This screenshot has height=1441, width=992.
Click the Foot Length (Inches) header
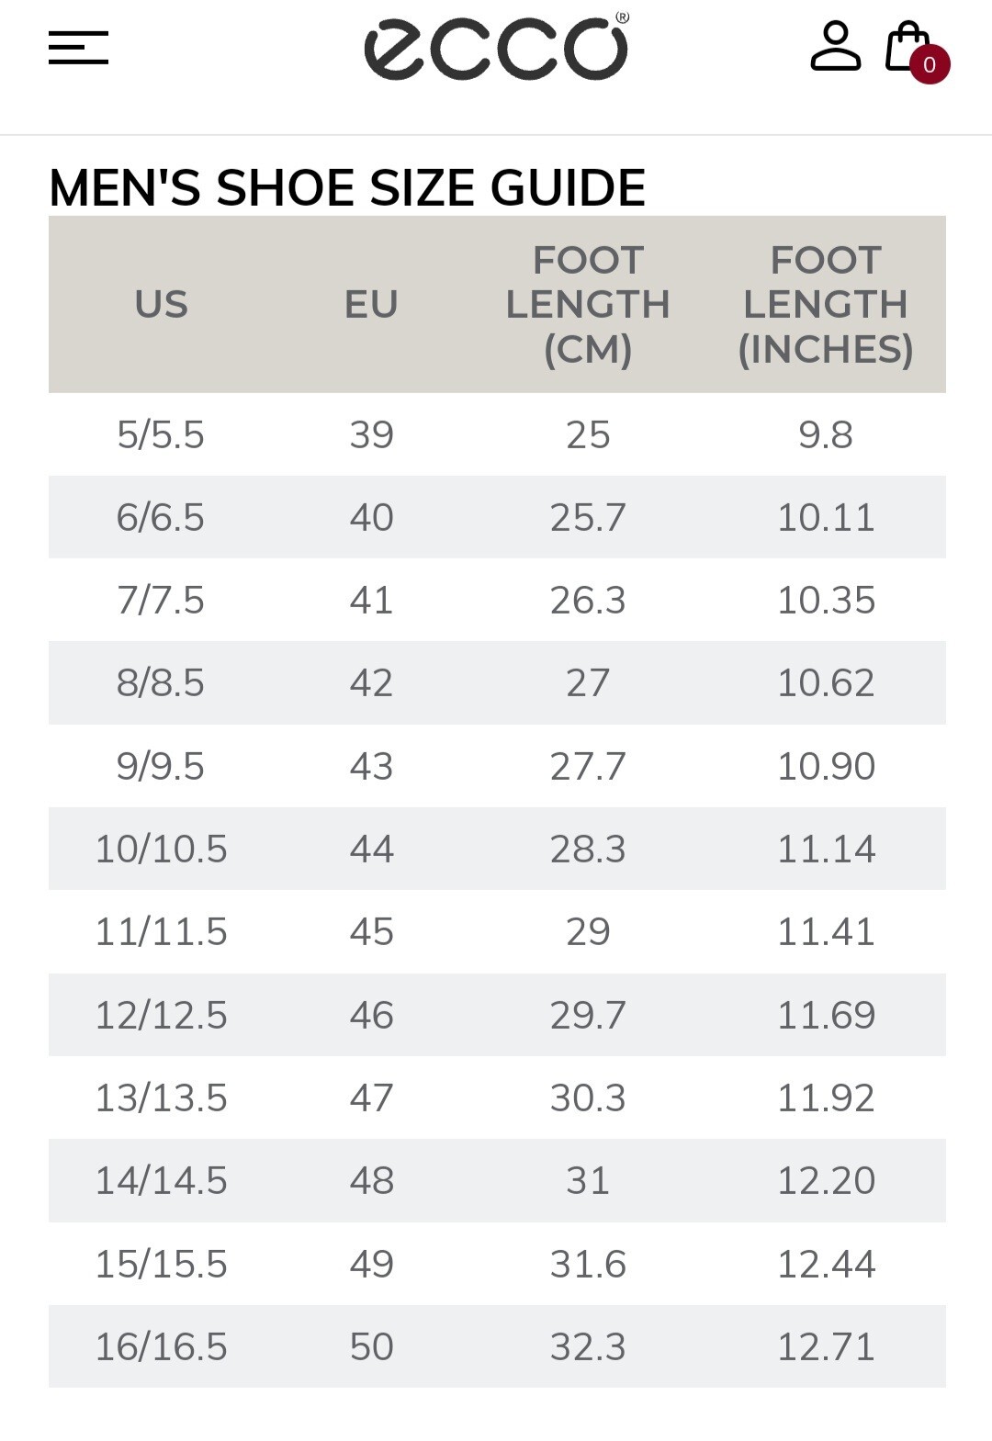click(x=826, y=304)
